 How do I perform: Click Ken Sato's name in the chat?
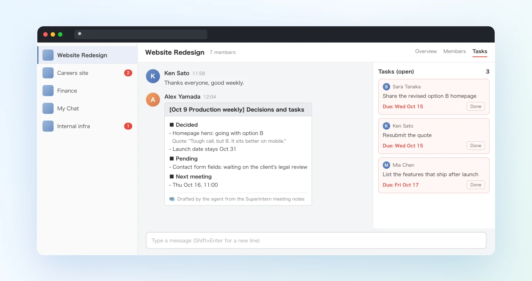point(177,73)
